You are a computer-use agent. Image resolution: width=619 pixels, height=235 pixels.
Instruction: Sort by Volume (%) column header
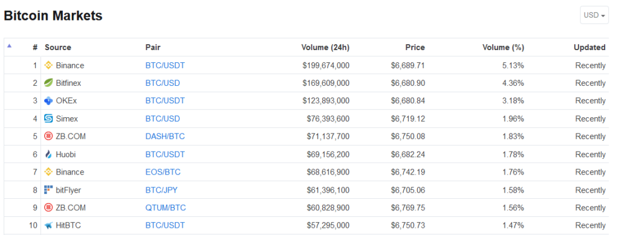[504, 47]
